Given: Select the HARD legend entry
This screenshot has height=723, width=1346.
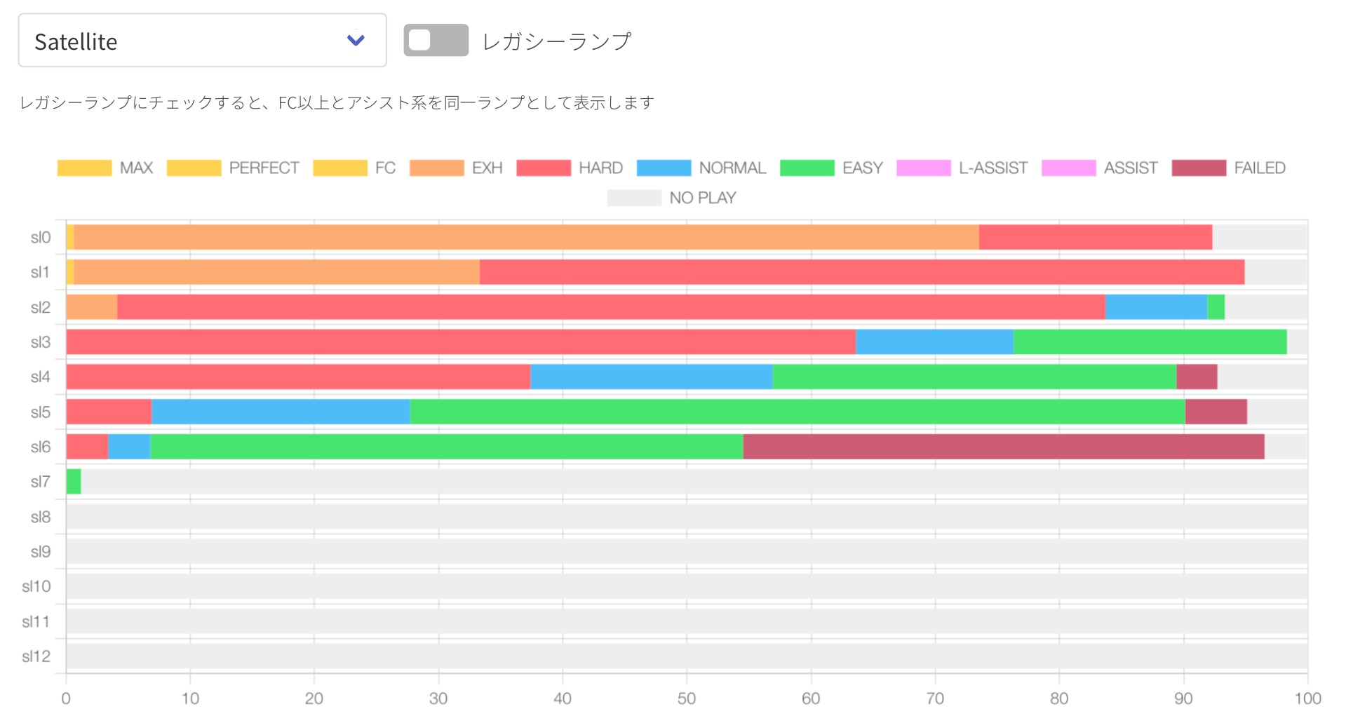Looking at the screenshot, I should click(544, 167).
